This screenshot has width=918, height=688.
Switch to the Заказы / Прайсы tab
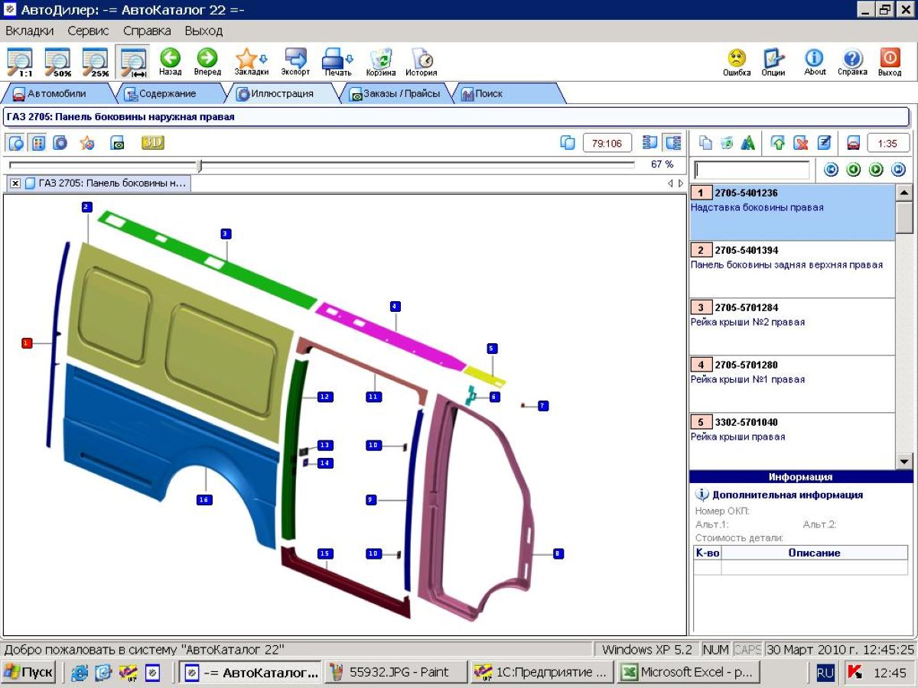point(394,94)
